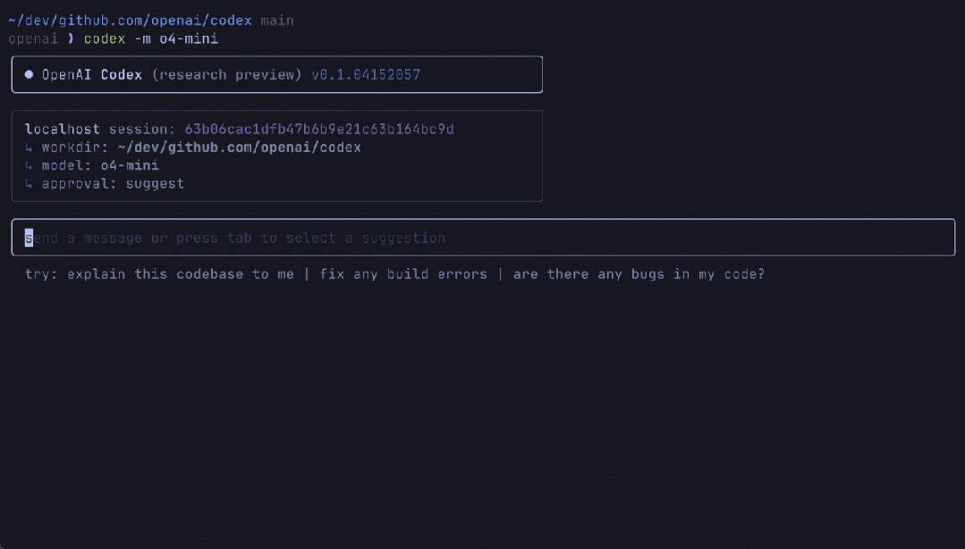
Task: Click the 'OpenAI Codex' header title
Action: (x=92, y=75)
